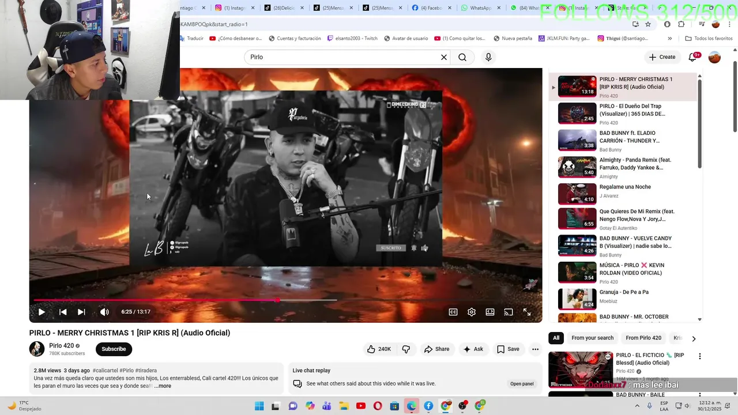
Task: Subscribe to Pirlo 420 channel
Action: tap(114, 349)
